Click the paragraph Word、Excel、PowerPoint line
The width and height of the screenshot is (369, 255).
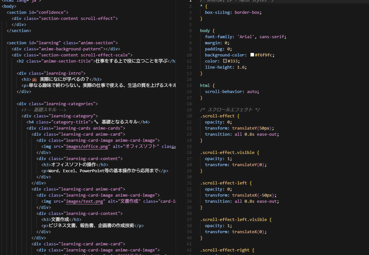point(105,171)
